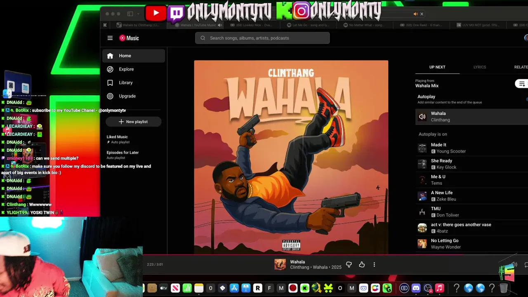Open the Explore page from the sidebar
The width and height of the screenshot is (528, 297).
[134, 69]
